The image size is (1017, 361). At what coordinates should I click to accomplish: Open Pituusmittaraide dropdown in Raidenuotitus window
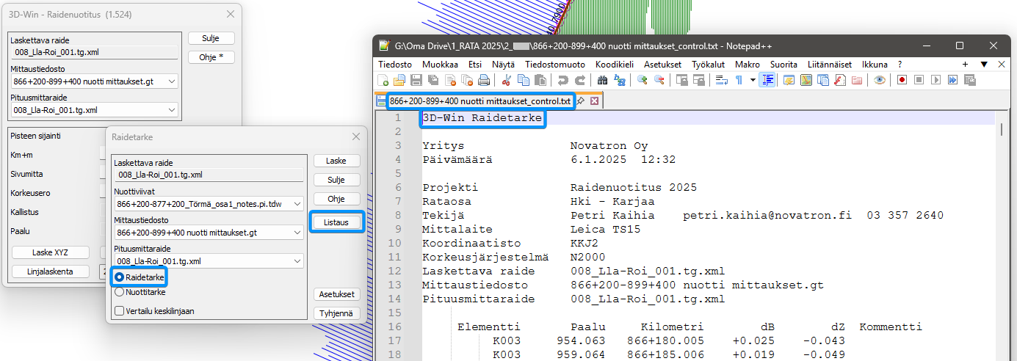click(171, 110)
